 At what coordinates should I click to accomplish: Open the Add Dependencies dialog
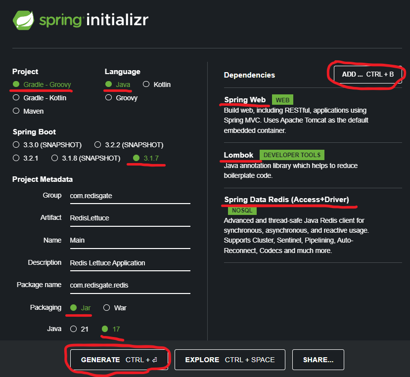click(x=367, y=75)
